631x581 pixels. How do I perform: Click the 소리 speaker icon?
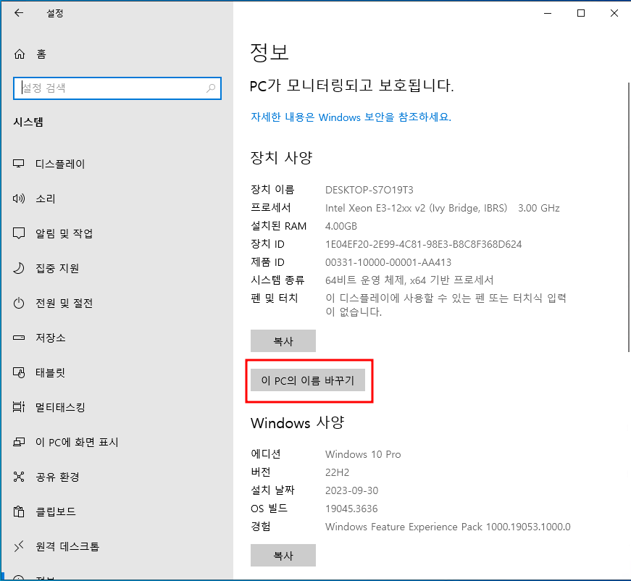pos(20,198)
